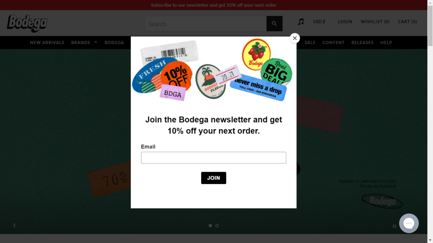Go to previous slide arrow
Image resolution: width=433 pixels, height=243 pixels.
click(x=14, y=225)
